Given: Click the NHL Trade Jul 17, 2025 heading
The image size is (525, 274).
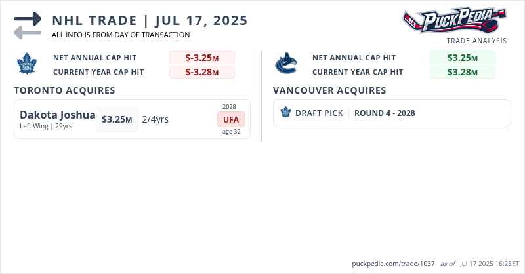Looking at the screenshot, I should click(150, 20).
